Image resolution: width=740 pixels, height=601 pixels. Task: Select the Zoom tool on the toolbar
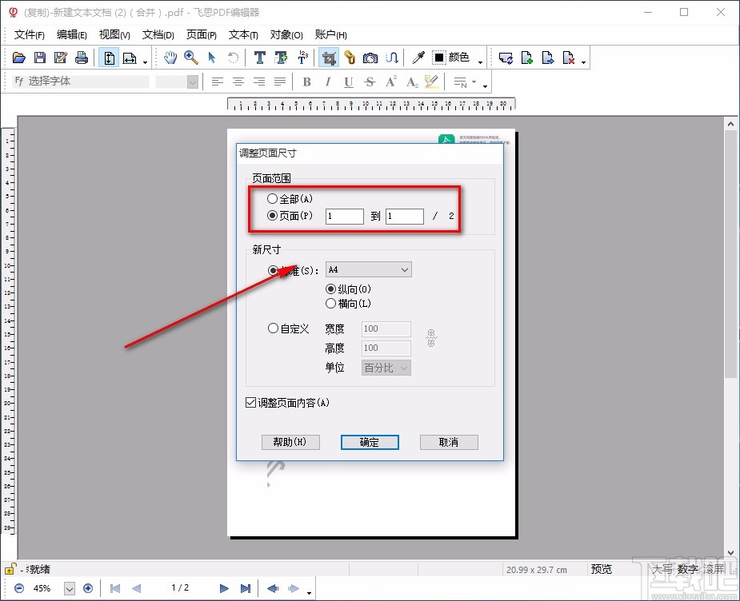point(191,57)
